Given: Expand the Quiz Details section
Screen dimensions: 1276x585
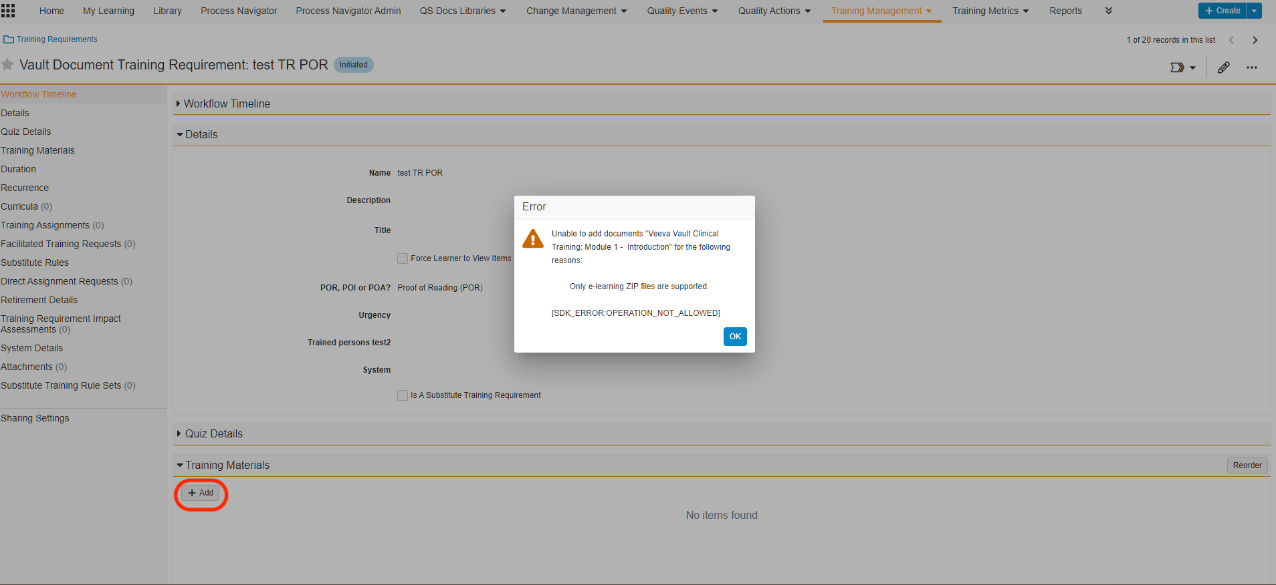Looking at the screenshot, I should tap(213, 433).
